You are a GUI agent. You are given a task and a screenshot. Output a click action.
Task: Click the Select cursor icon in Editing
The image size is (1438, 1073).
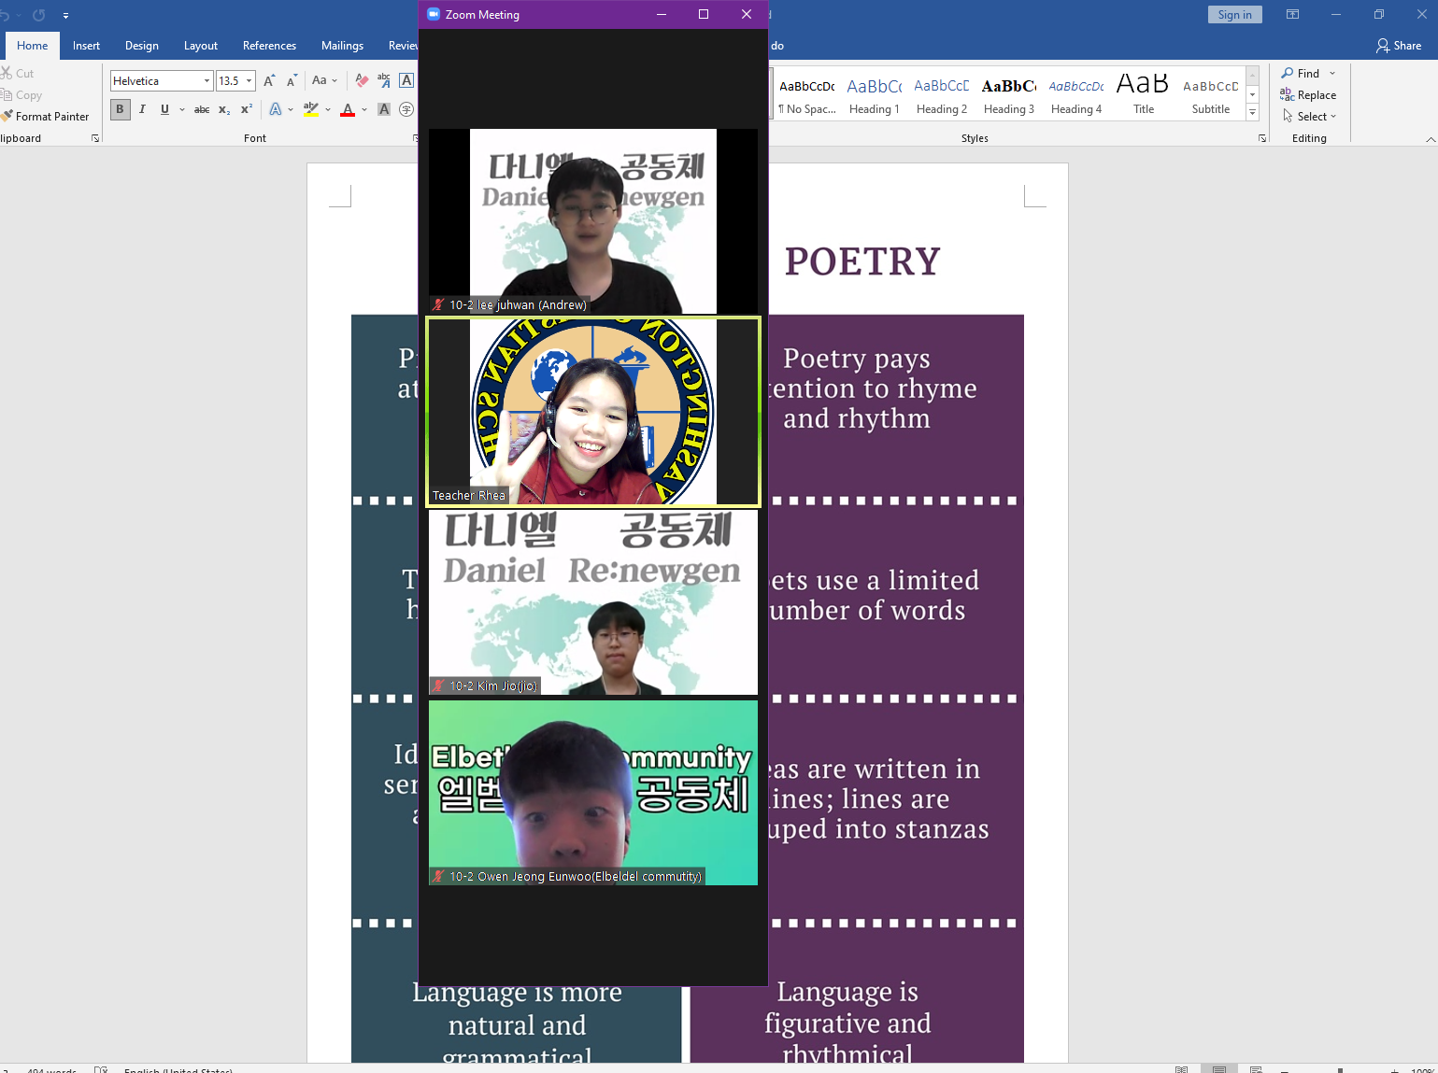coord(1288,116)
